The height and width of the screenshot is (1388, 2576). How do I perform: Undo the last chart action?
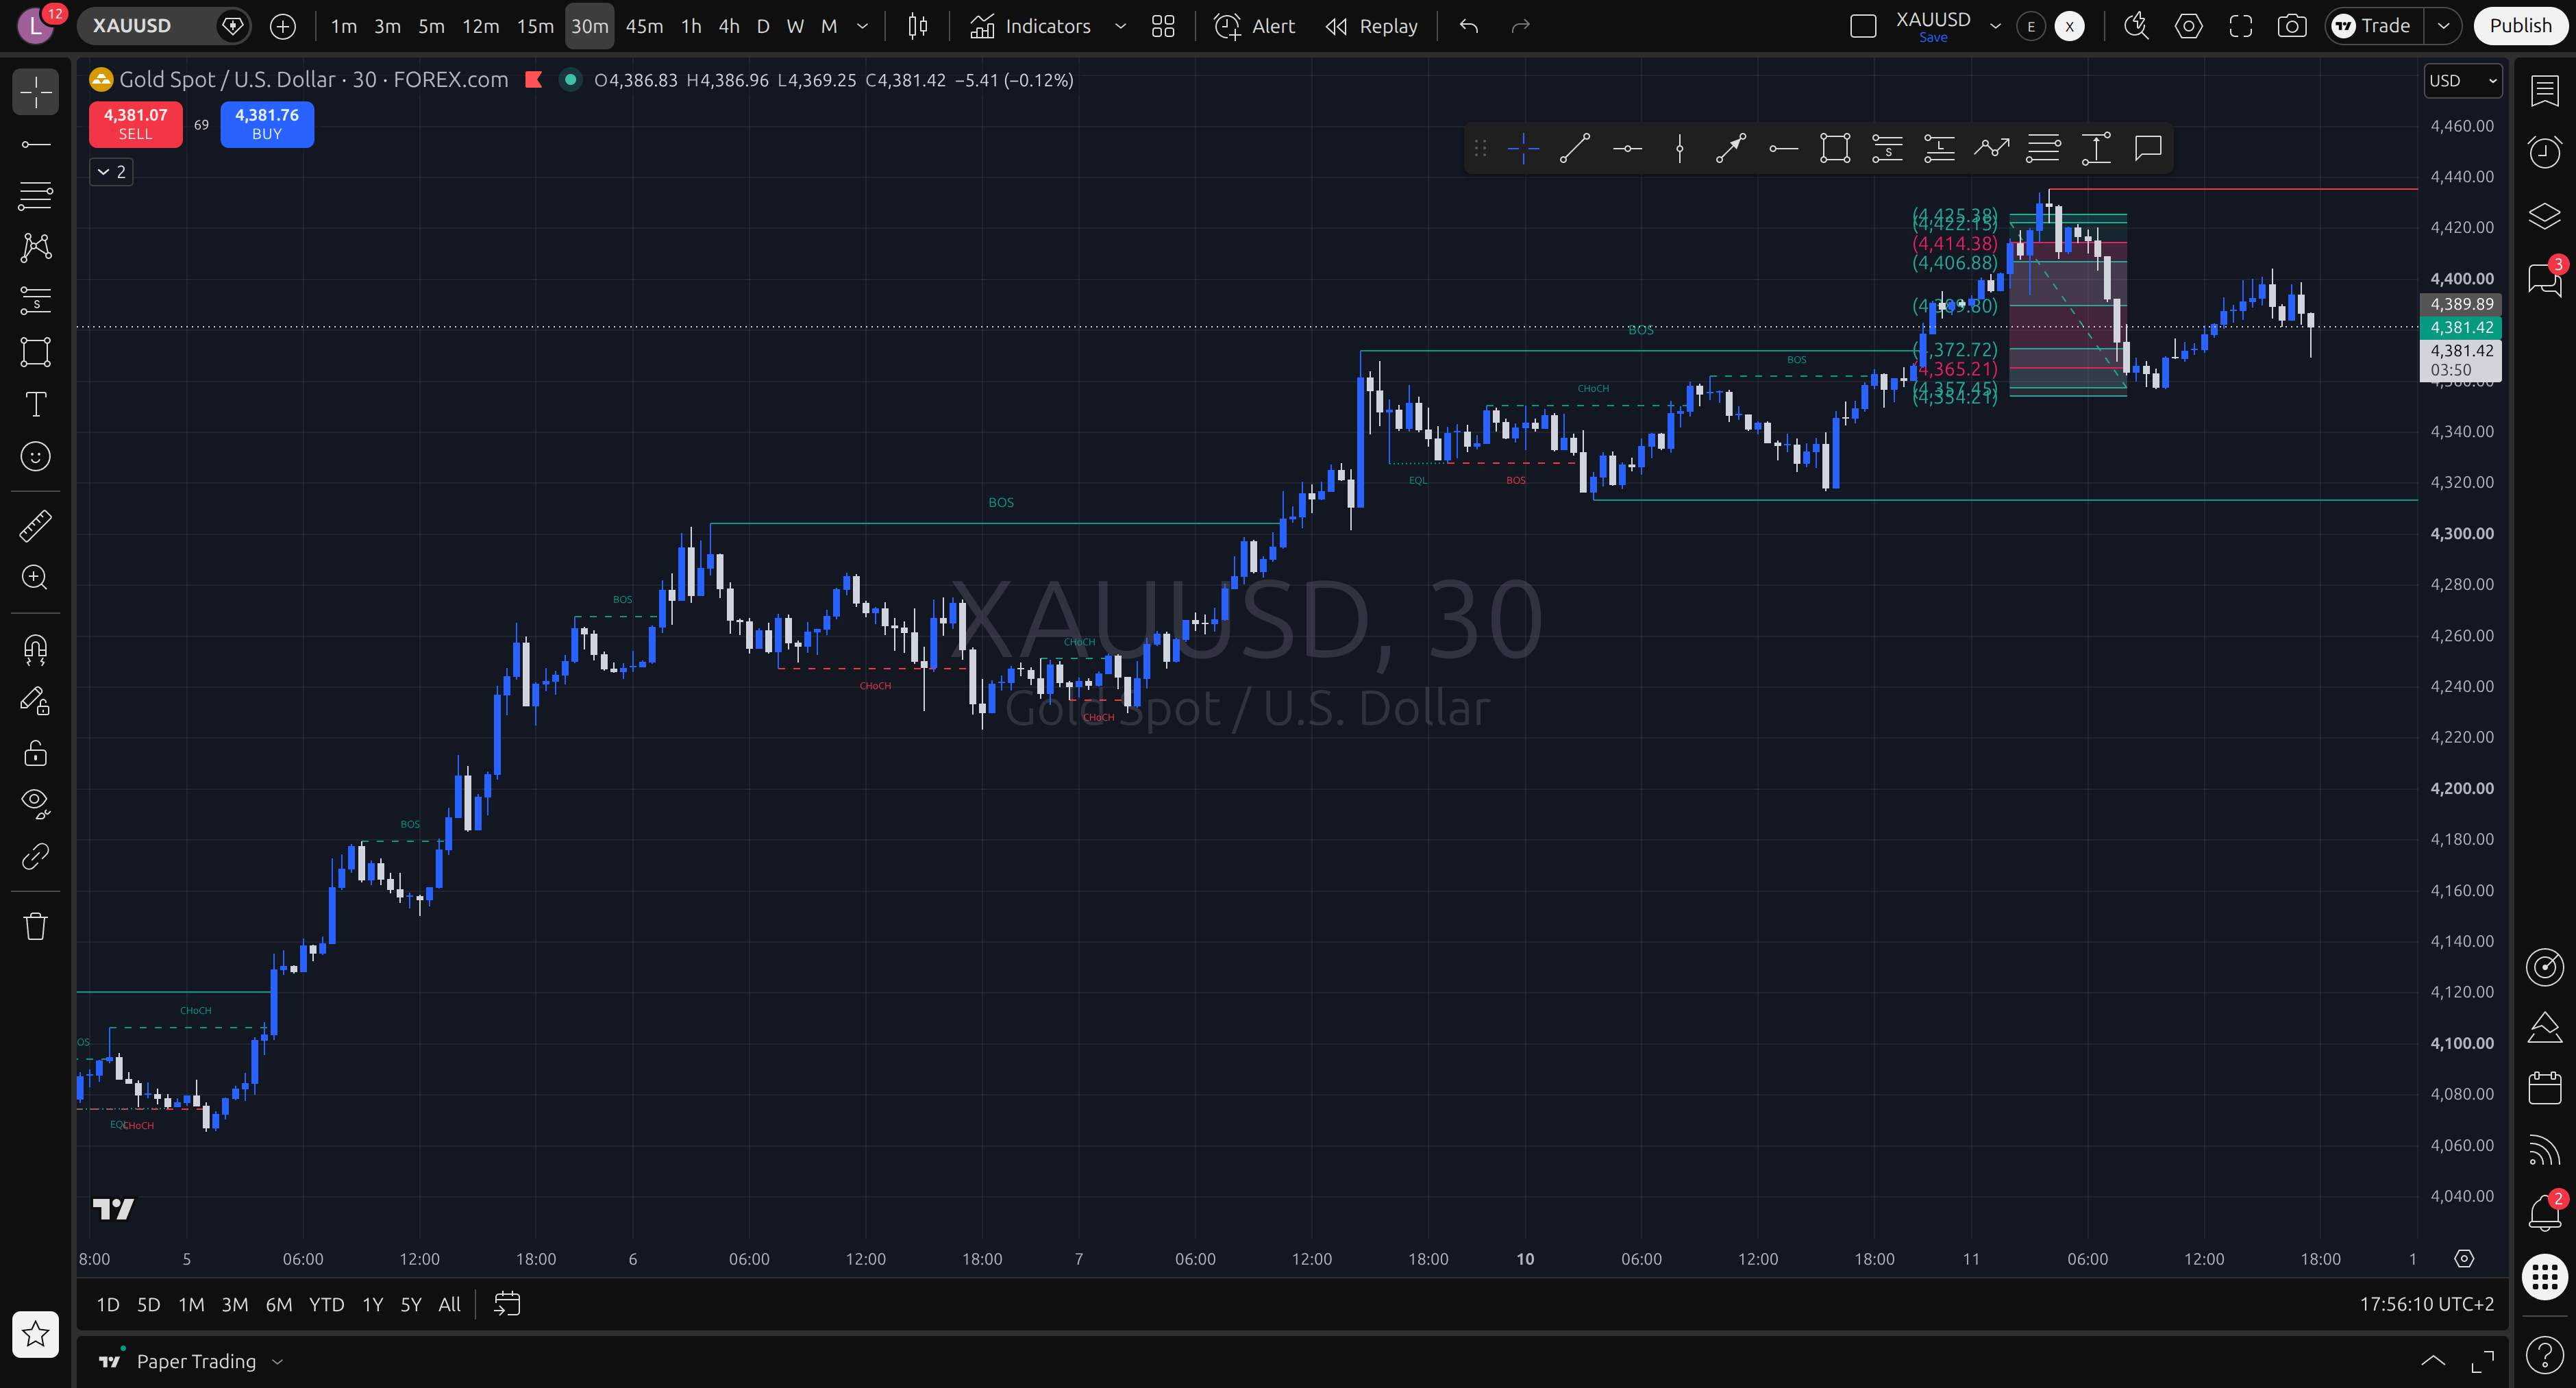[1468, 26]
